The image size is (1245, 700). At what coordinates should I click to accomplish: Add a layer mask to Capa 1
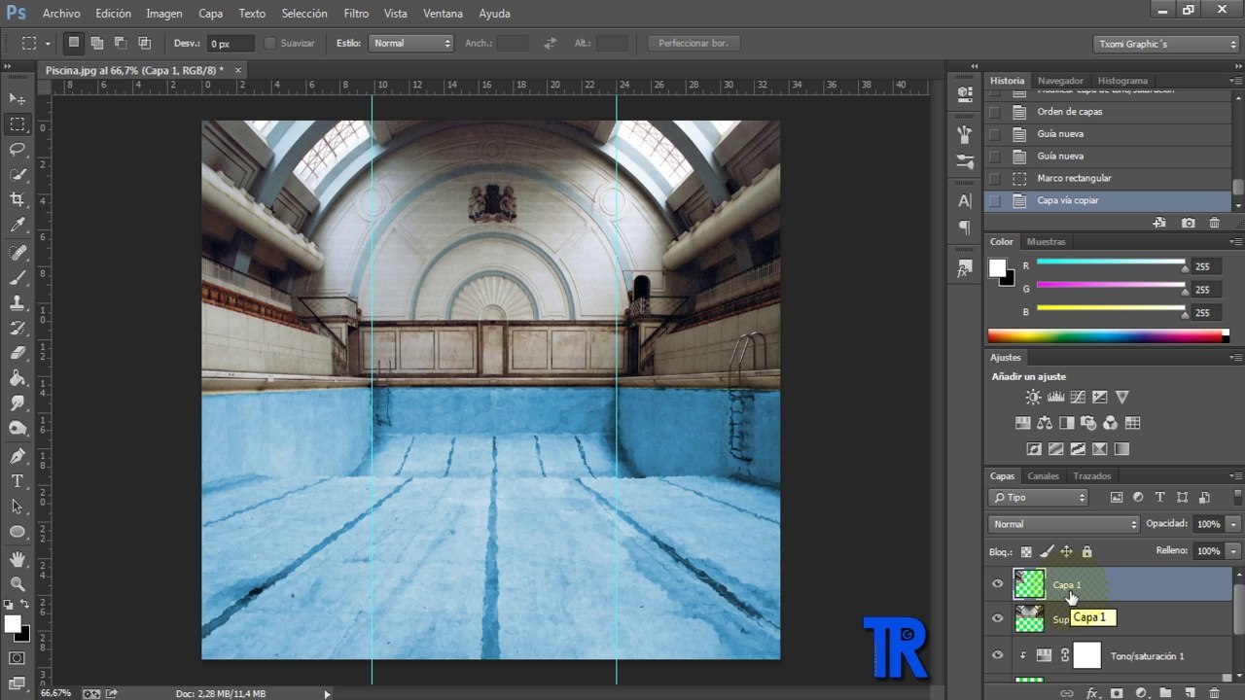1116,693
